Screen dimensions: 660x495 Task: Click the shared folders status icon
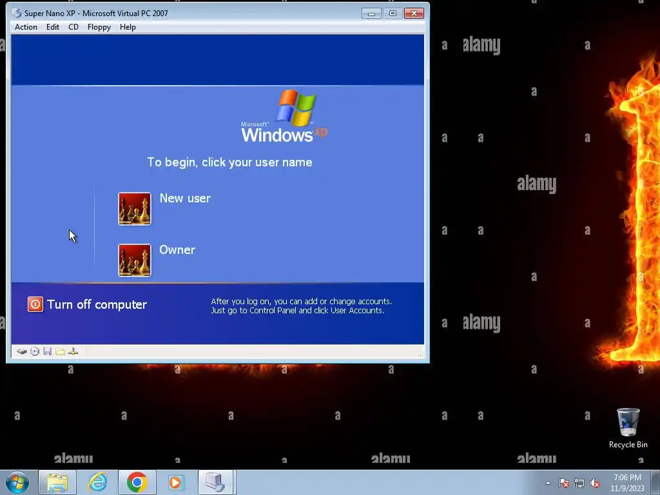60,351
